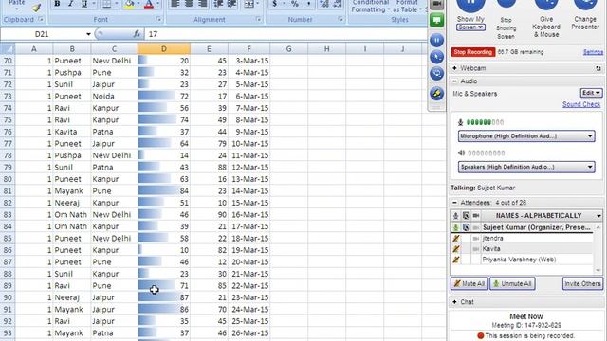Click the Format Painter brush icon
Image resolution: width=607 pixels, height=341 pixels.
click(x=36, y=8)
